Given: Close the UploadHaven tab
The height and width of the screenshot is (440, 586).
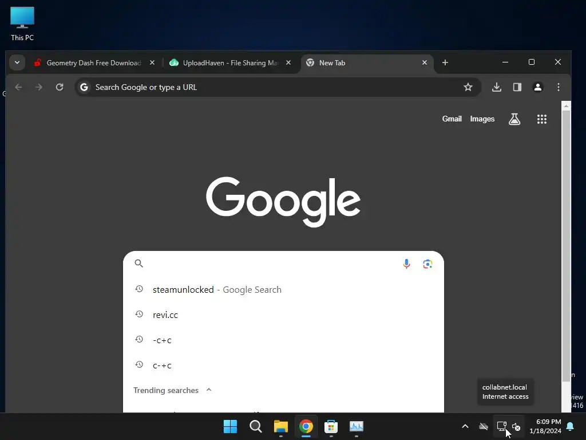Looking at the screenshot, I should (288, 63).
